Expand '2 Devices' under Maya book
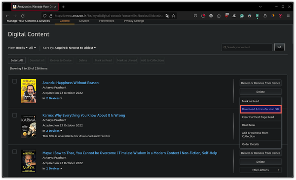This screenshot has width=296, height=180. click(x=54, y=169)
